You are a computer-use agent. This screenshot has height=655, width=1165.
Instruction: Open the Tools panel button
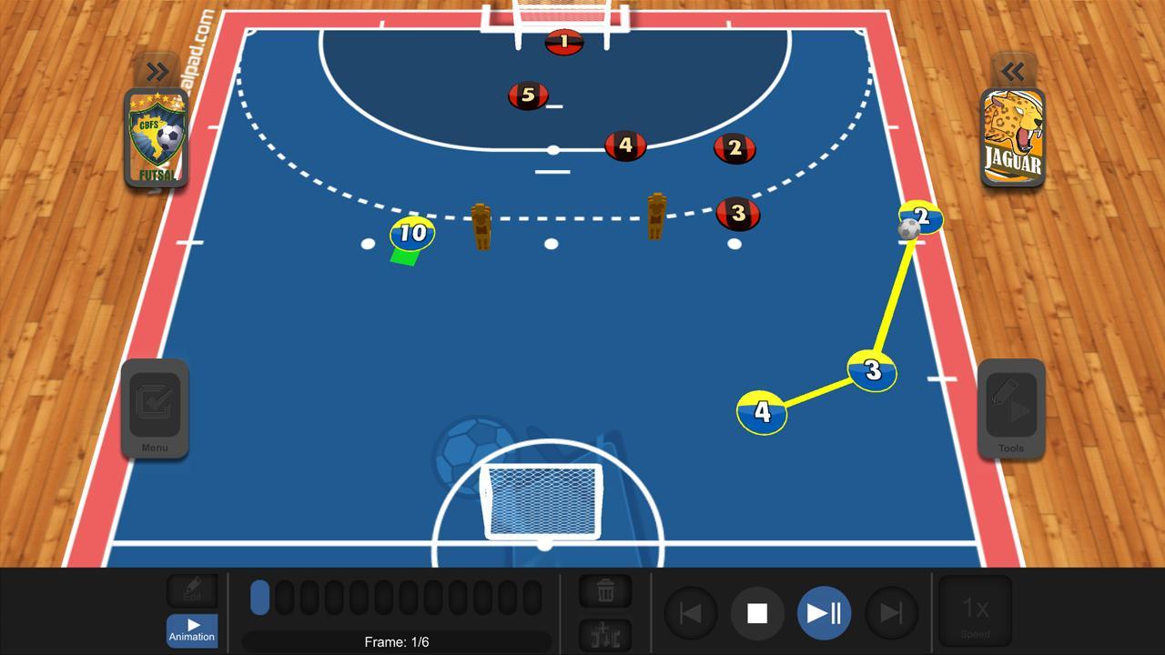tap(1011, 408)
